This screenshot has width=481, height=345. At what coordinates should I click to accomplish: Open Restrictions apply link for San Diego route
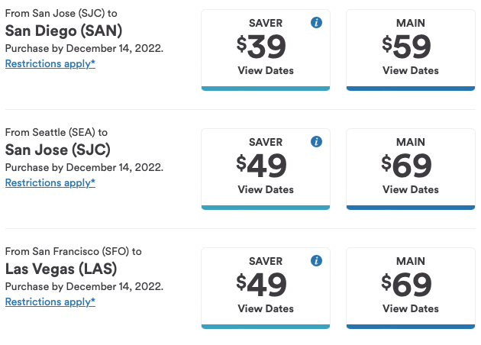click(50, 63)
